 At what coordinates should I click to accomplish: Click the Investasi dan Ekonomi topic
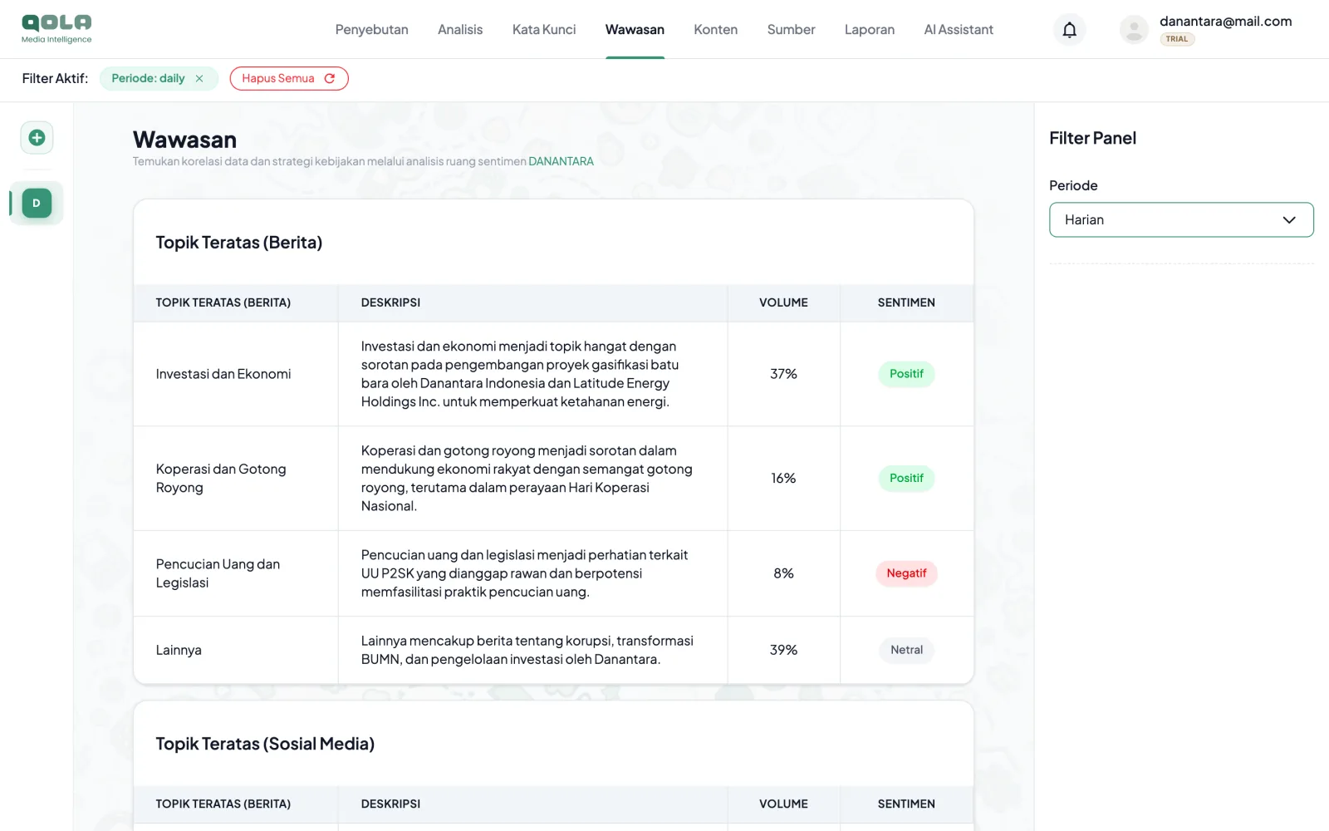click(223, 374)
